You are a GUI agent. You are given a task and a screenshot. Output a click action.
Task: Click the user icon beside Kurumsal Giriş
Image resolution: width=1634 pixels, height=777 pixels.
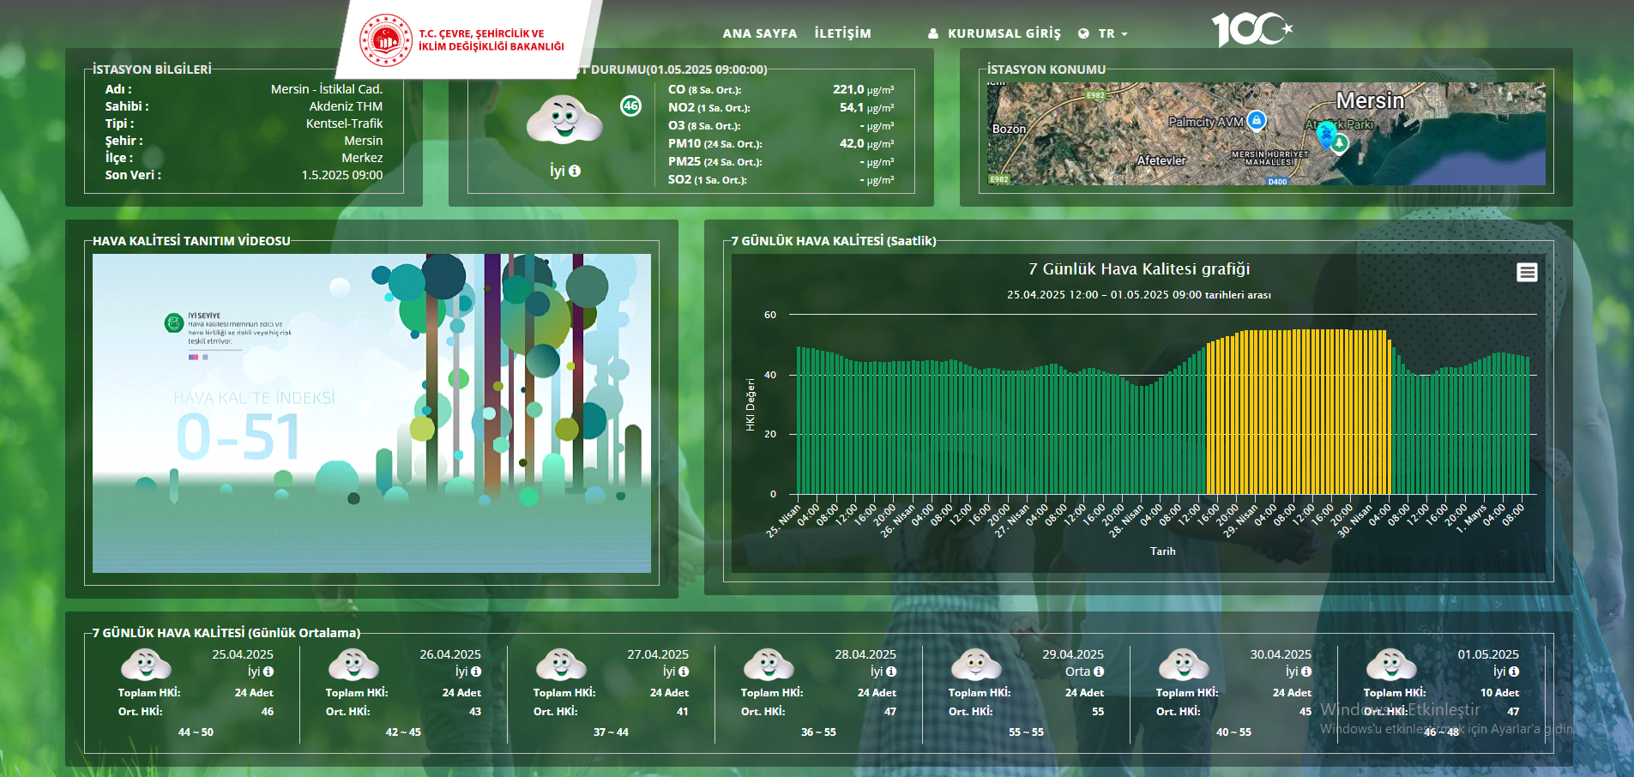933,33
